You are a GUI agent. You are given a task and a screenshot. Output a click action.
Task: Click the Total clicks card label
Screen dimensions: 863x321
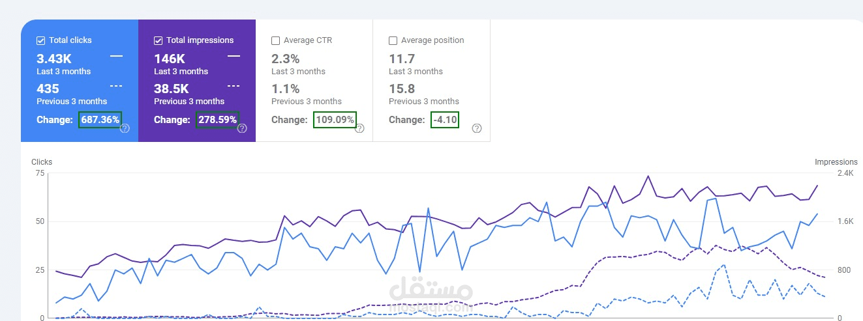70,40
